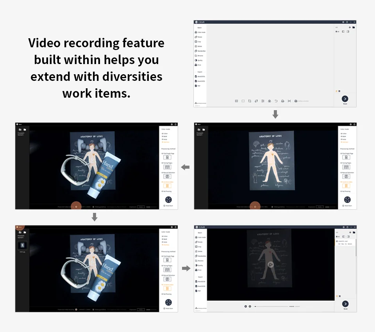Export to Excel(OCR) in the empty CZUR window
Image resolution: width=375 pixels, height=332 pixels.
pos(200,81)
